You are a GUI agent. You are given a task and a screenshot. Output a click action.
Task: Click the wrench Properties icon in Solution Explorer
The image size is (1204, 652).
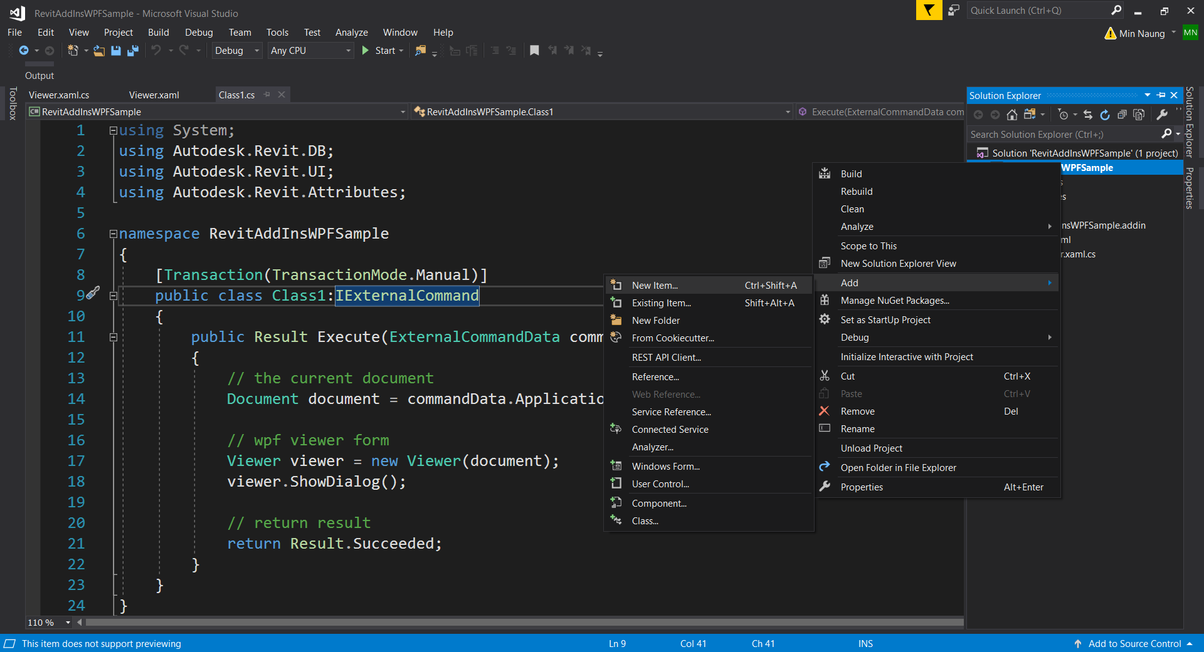pos(1162,115)
